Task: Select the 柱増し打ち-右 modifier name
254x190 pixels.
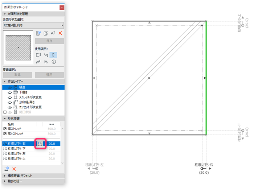Action: pyautogui.click(x=17, y=144)
